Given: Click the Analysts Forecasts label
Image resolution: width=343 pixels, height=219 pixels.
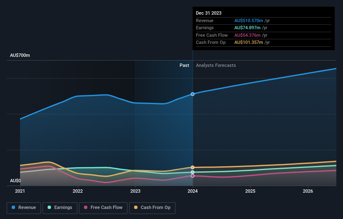Looking at the screenshot, I should pos(216,66).
